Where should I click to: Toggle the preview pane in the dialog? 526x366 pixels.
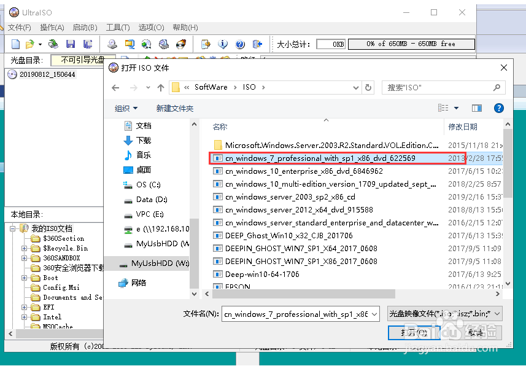click(477, 108)
